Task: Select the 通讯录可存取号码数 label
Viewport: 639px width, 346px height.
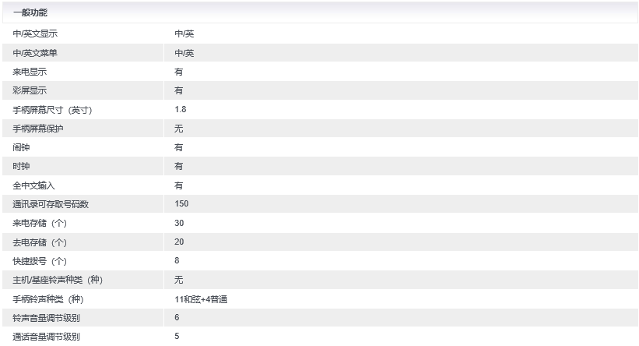Action: 51,204
